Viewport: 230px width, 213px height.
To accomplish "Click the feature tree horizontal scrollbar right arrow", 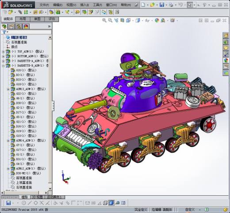I will [x=46, y=193].
